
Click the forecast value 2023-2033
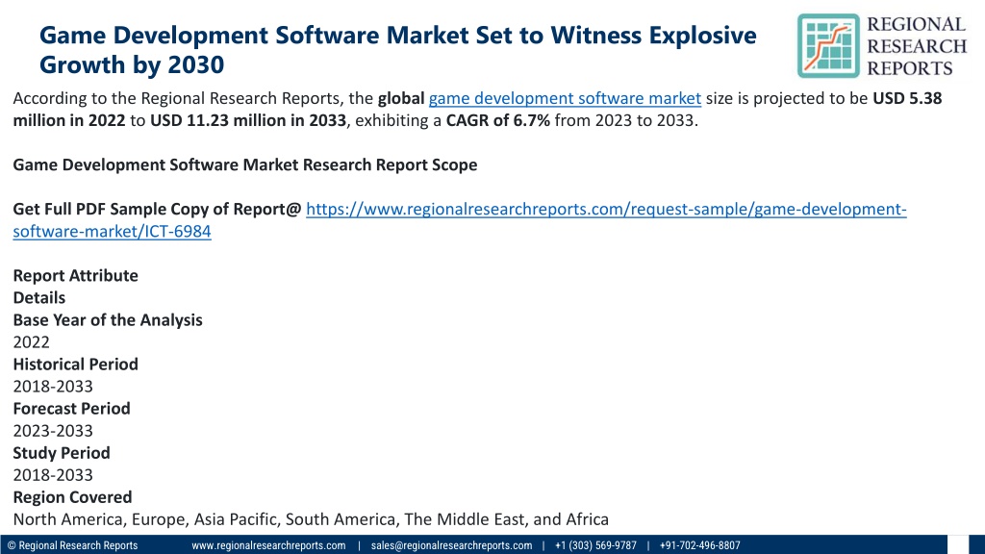tap(53, 431)
